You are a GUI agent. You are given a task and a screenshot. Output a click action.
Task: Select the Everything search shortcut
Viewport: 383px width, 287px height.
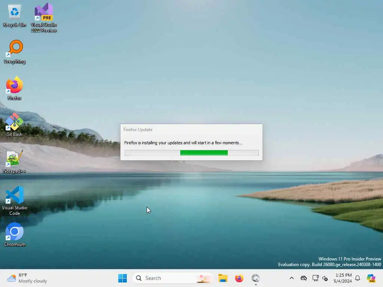(15, 52)
